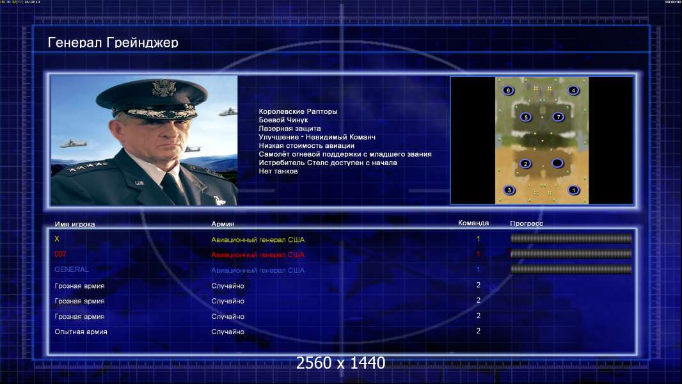Click team number in GENERAL row

pyautogui.click(x=479, y=269)
